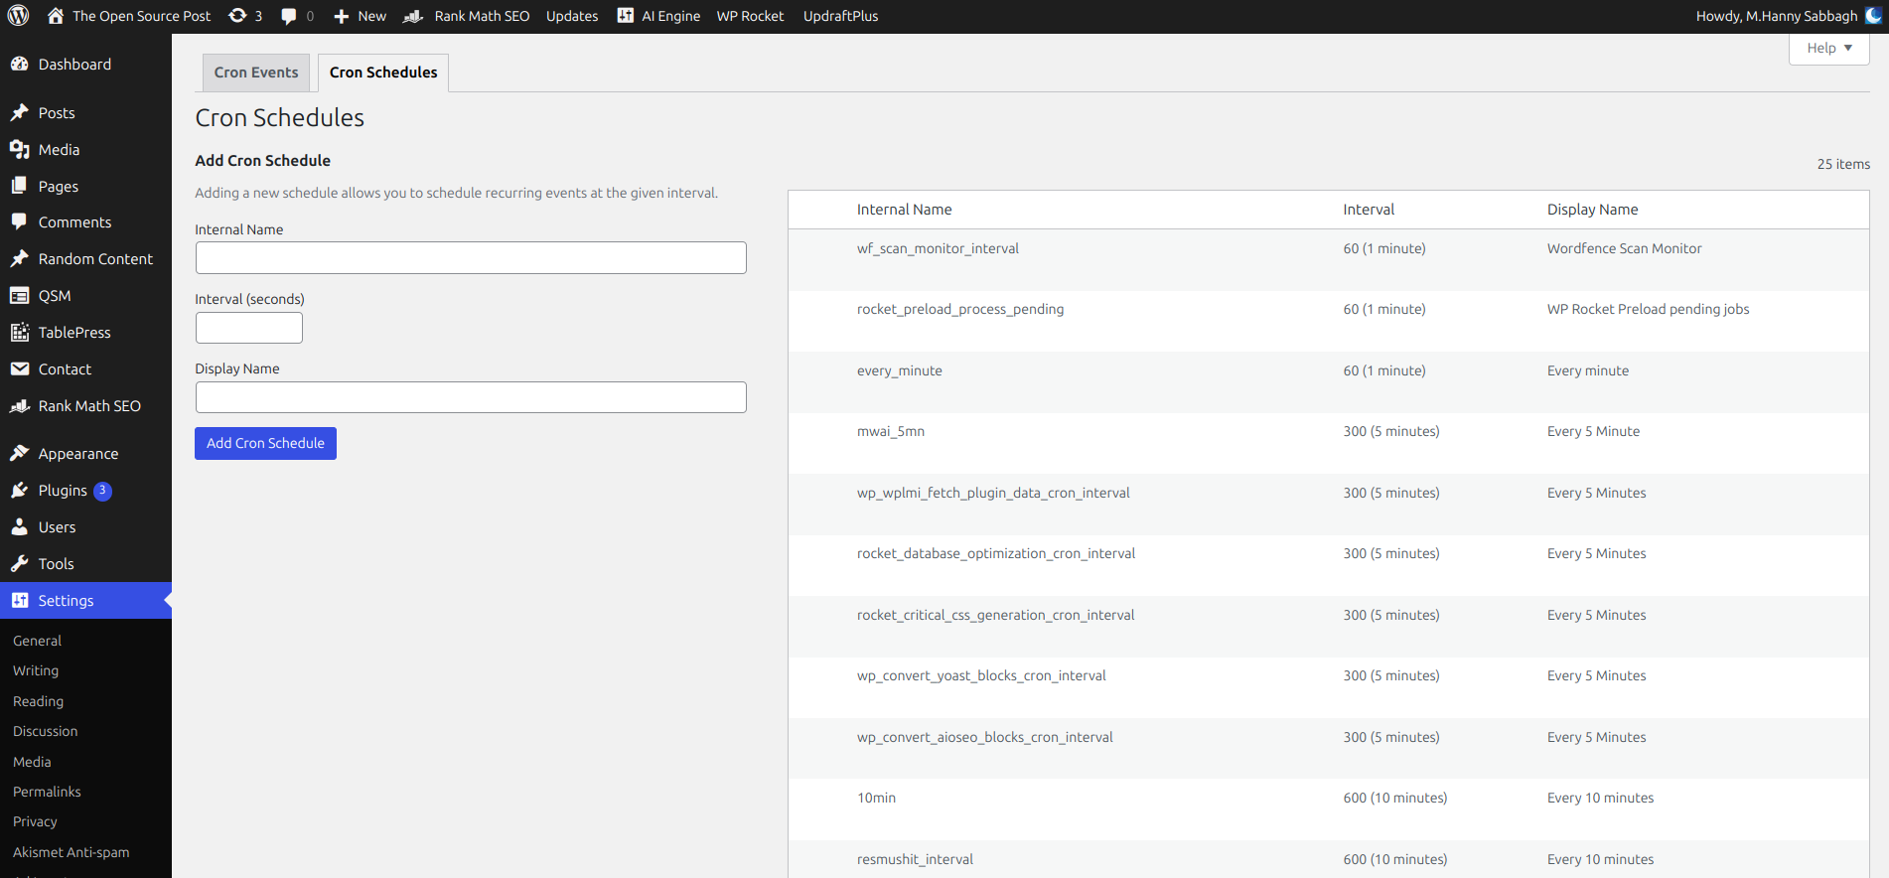Open the updates icon showing 3
Image resolution: width=1889 pixels, height=878 pixels.
point(238,16)
